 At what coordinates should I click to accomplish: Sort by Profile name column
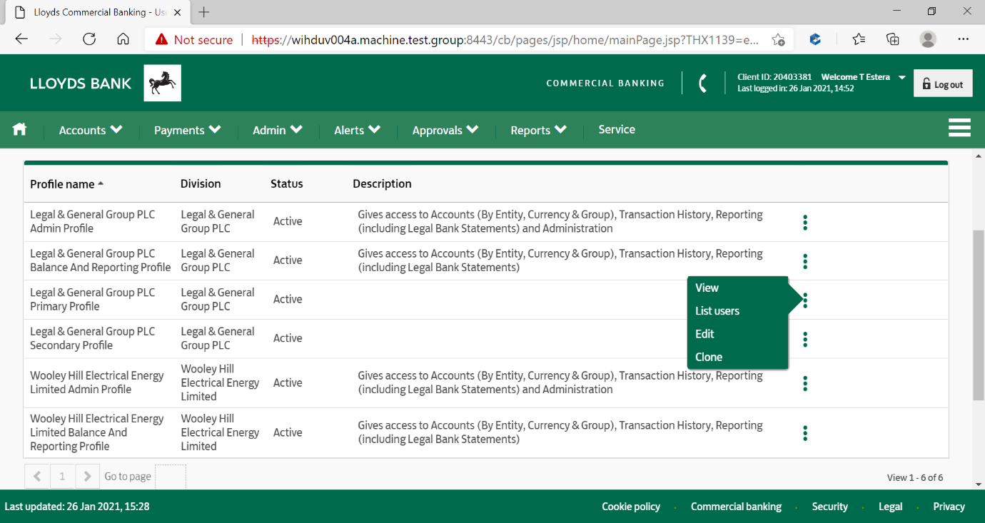66,184
